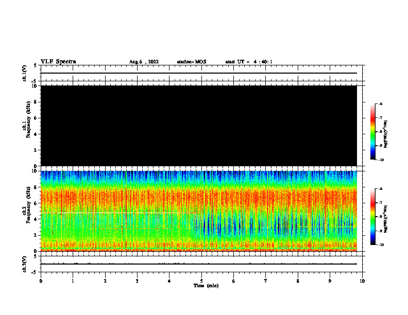408x315 pixels.
Task: Click the ch.2 "Frequency (kHz)" axis title
Action: 28,205
